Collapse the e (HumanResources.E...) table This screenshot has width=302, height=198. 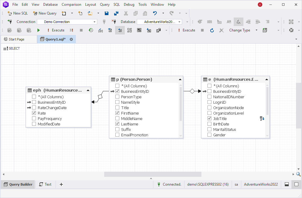click(267, 80)
